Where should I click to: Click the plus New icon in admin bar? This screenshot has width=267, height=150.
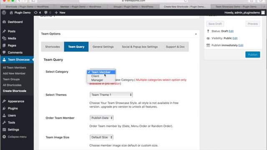[56, 12]
